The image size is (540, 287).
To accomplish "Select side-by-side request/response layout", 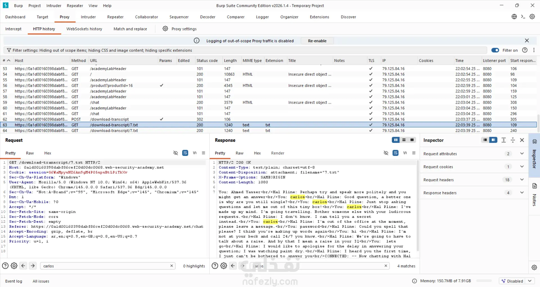I will (x=396, y=140).
